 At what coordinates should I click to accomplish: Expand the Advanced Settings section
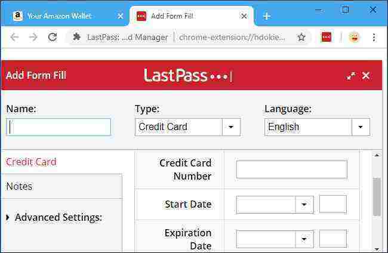point(54,217)
